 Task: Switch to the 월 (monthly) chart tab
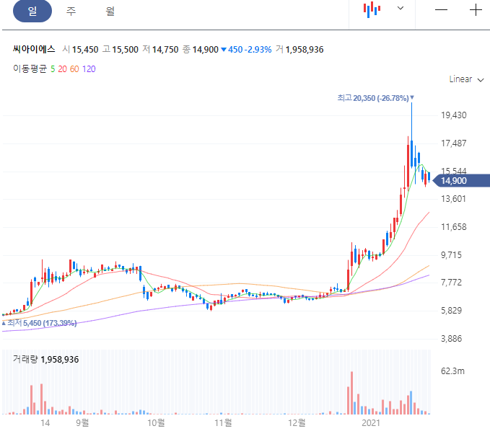pos(110,11)
